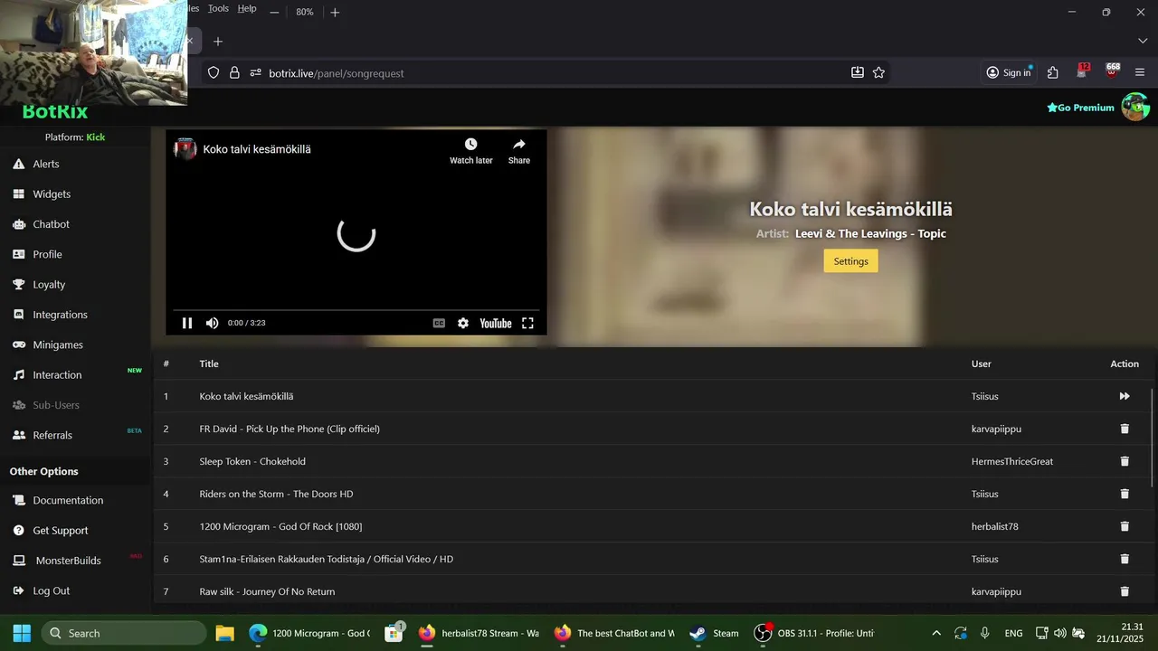
Task: Open song request Settings button
Action: pos(850,261)
